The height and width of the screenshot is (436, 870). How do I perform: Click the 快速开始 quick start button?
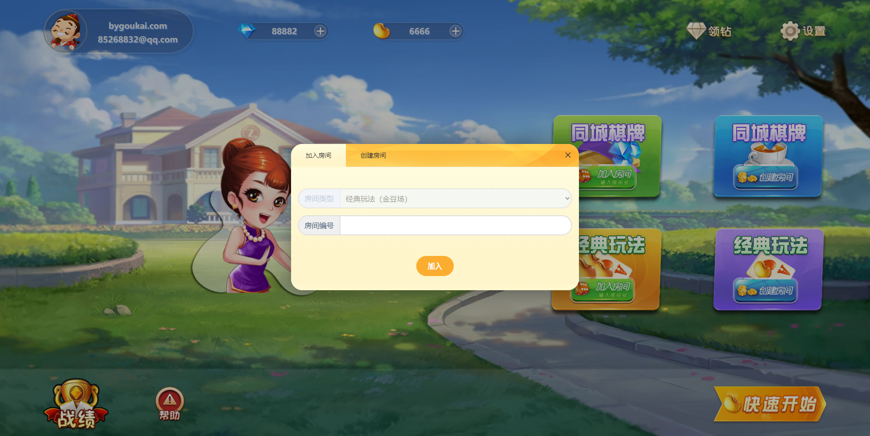pyautogui.click(x=770, y=404)
